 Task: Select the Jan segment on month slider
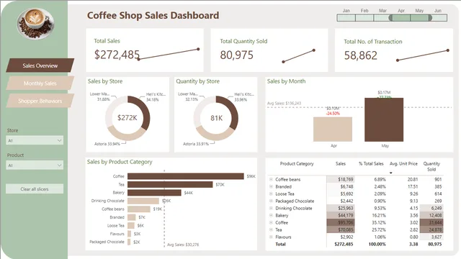[x=346, y=18]
